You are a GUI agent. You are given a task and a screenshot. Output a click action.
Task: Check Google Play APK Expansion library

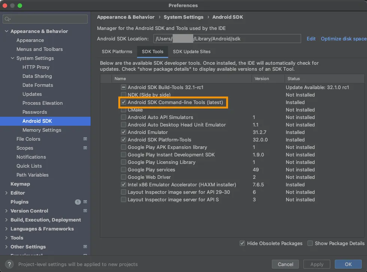point(123,147)
